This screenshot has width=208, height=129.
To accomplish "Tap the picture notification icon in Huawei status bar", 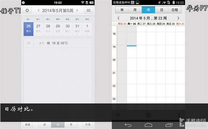I will (137, 2).
